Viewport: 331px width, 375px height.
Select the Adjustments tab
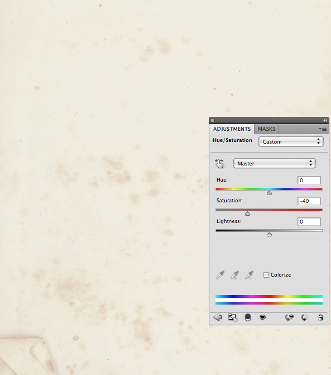pyautogui.click(x=232, y=129)
